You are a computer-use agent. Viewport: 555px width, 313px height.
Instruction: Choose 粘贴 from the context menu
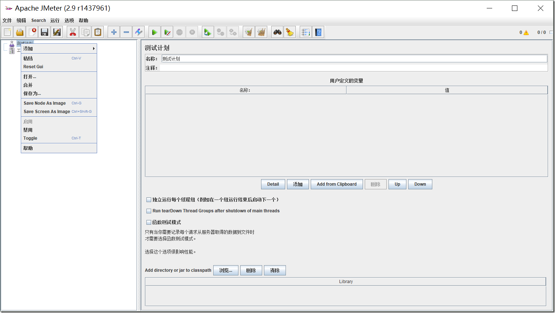[59, 58]
